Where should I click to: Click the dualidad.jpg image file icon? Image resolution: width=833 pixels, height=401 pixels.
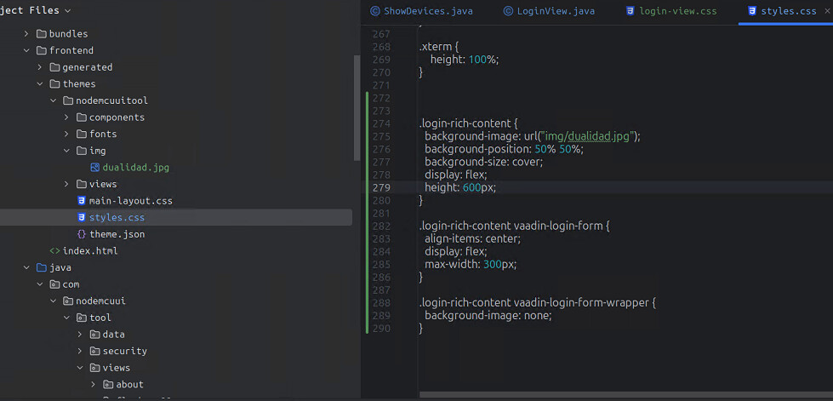point(94,168)
